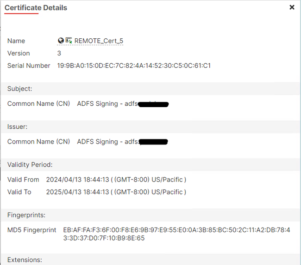Click the Name field label

click(x=16, y=41)
